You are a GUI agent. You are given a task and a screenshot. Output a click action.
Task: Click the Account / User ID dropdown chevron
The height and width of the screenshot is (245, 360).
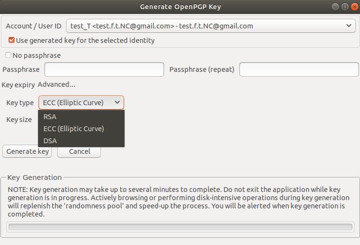[x=349, y=26]
